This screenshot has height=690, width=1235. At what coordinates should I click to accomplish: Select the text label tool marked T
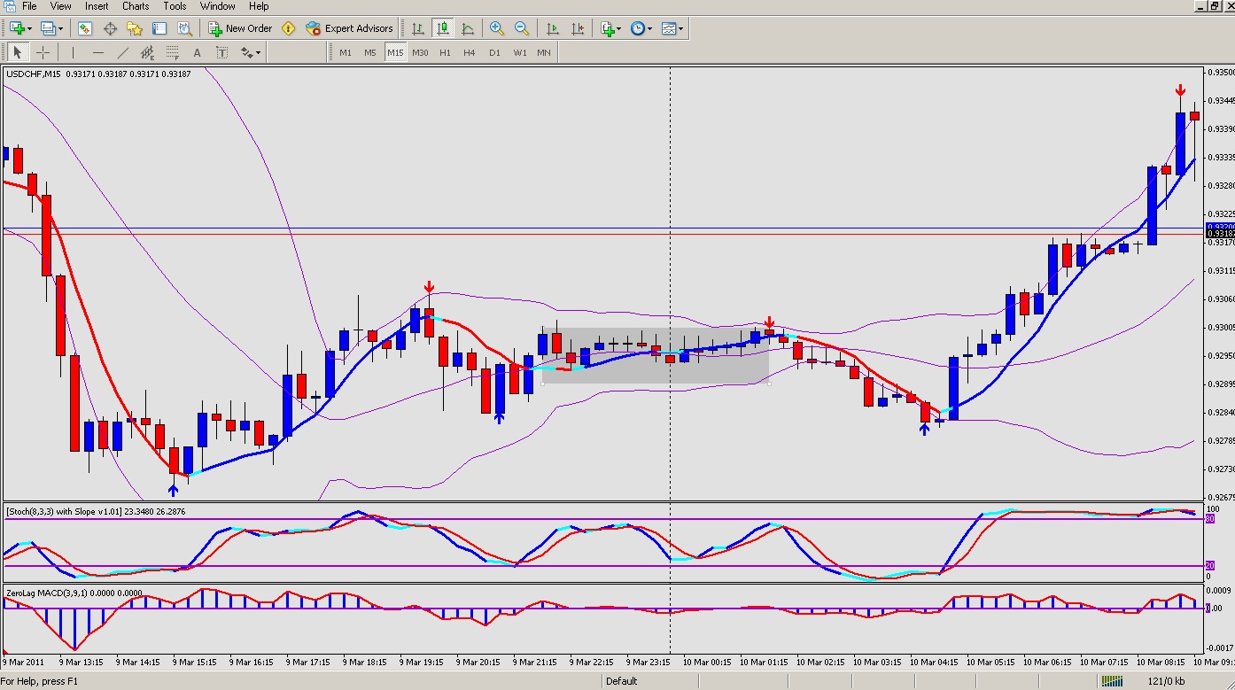(x=222, y=52)
